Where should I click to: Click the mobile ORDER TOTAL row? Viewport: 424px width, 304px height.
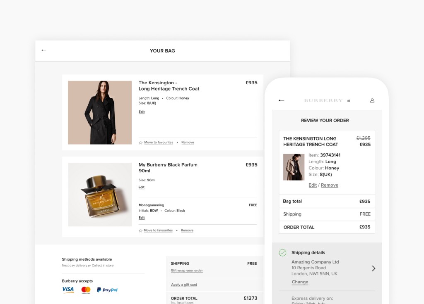coord(327,227)
